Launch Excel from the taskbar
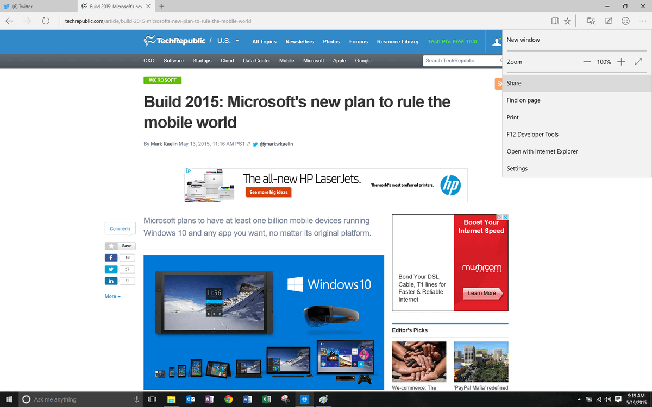Image resolution: width=652 pixels, height=407 pixels. click(266, 399)
